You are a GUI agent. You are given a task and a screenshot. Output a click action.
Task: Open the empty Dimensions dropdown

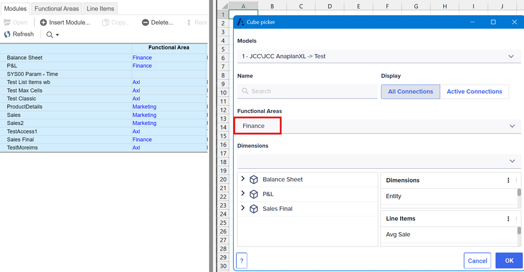click(x=379, y=161)
